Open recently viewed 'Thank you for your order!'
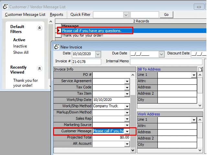Image resolution: width=208 pixels, height=155 pixels. [26, 83]
